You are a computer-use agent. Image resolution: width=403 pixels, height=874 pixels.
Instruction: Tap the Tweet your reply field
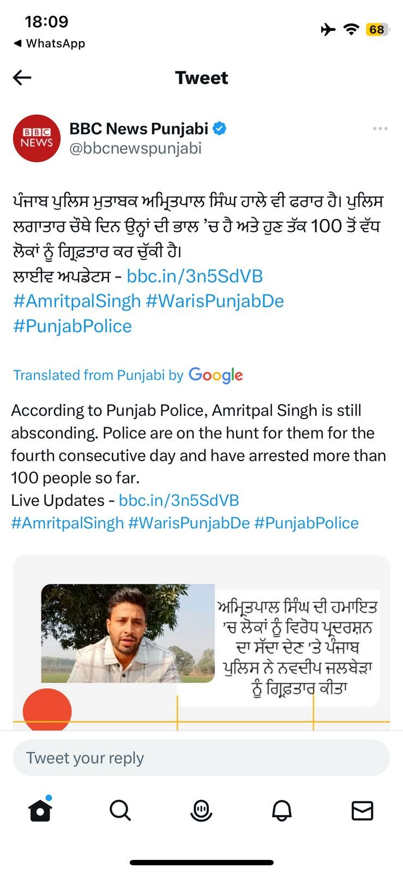pos(201,758)
